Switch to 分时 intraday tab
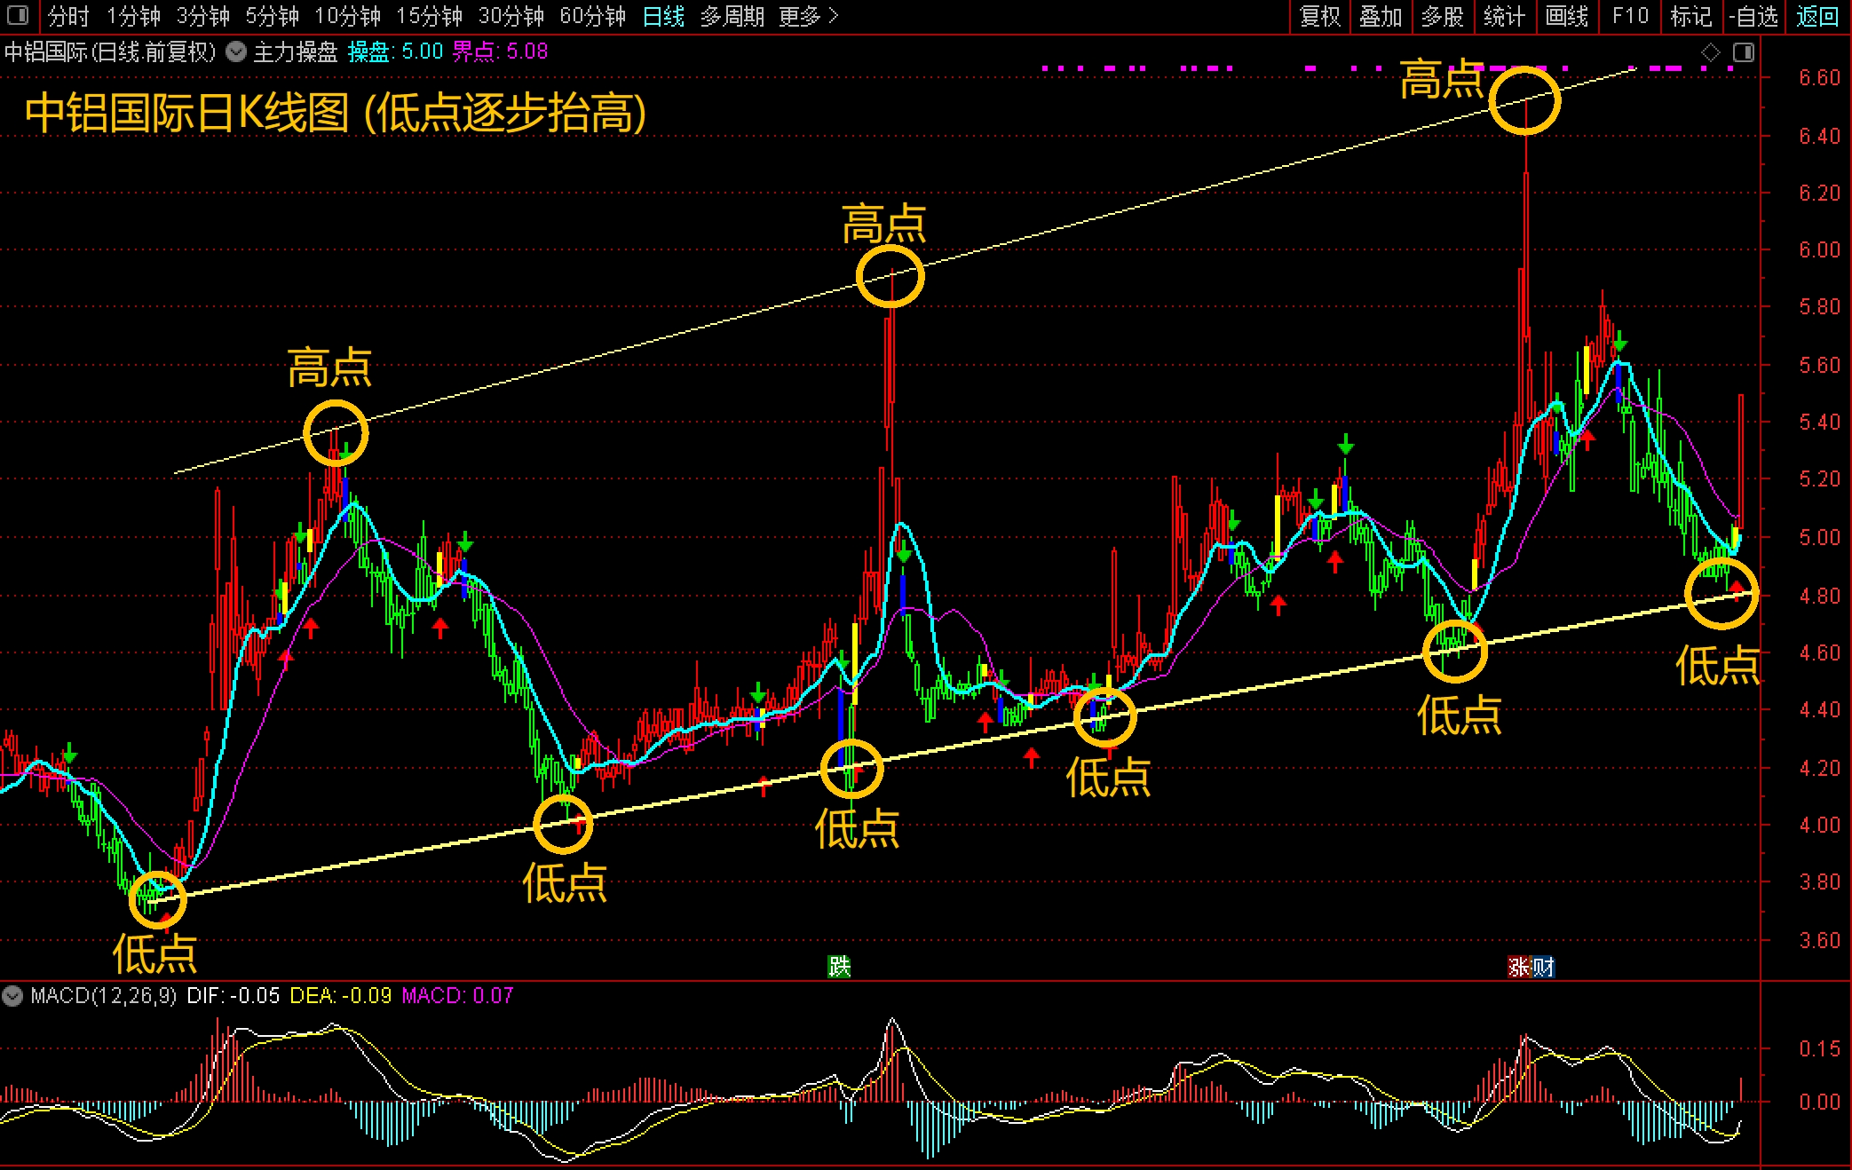 pos(68,16)
